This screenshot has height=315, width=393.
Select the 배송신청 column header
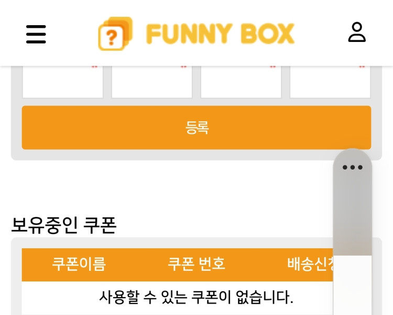310,264
